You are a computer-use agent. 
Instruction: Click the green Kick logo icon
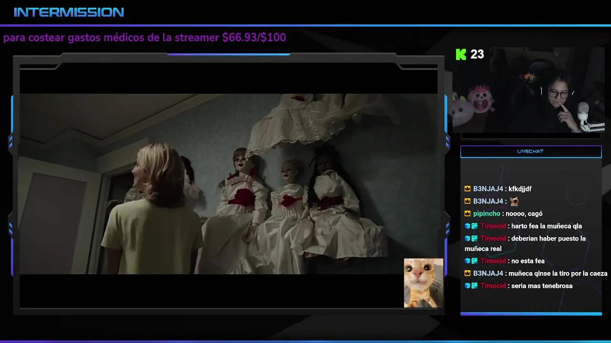click(x=461, y=54)
